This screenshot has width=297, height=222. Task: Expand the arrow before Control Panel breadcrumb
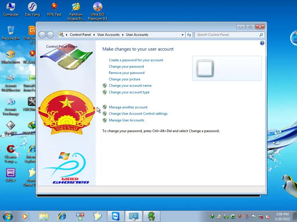click(x=67, y=35)
